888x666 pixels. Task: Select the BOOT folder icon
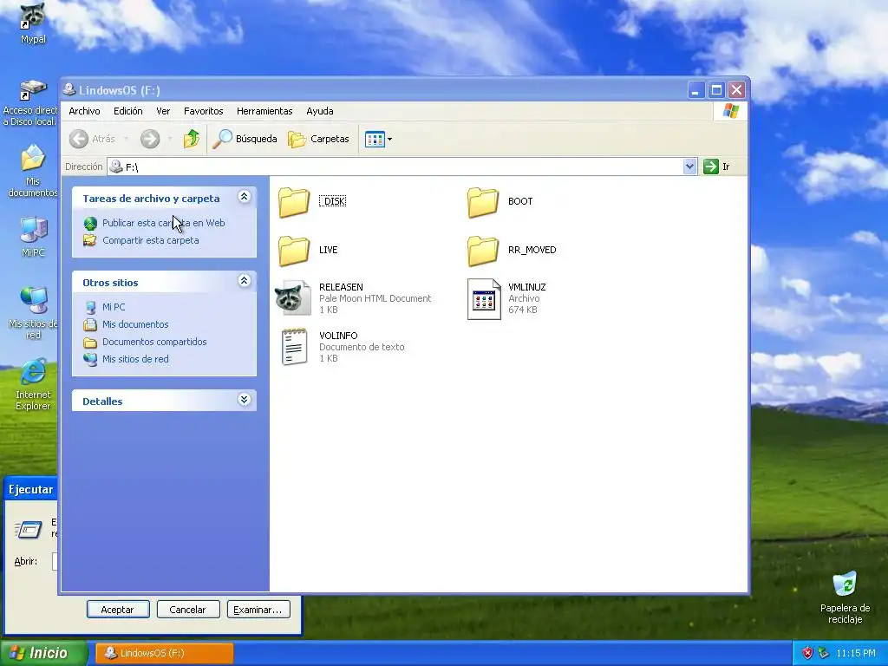pyautogui.click(x=483, y=202)
